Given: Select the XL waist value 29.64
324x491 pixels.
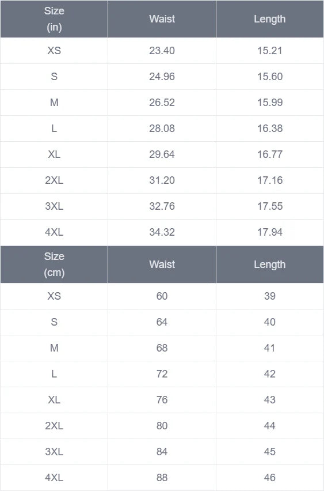Looking at the screenshot, I should click(x=162, y=154).
